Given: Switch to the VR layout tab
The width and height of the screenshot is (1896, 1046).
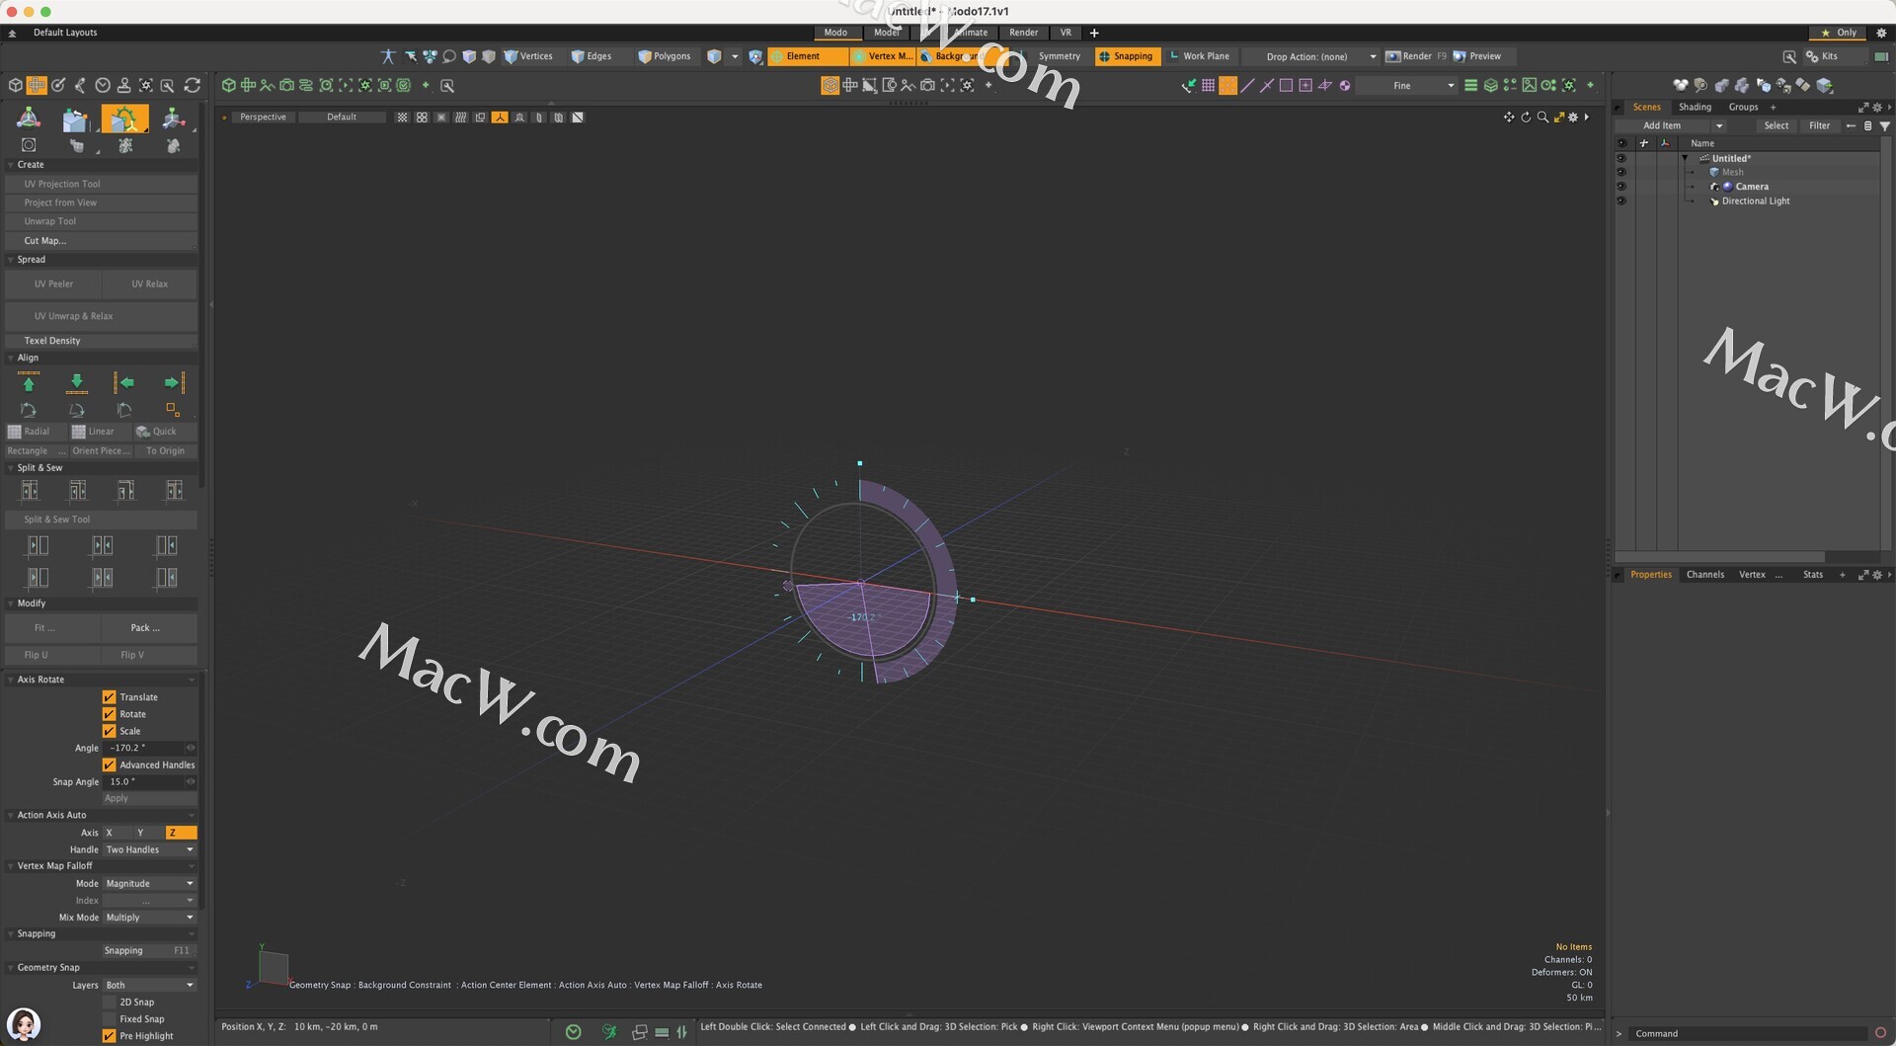Looking at the screenshot, I should point(1066,33).
